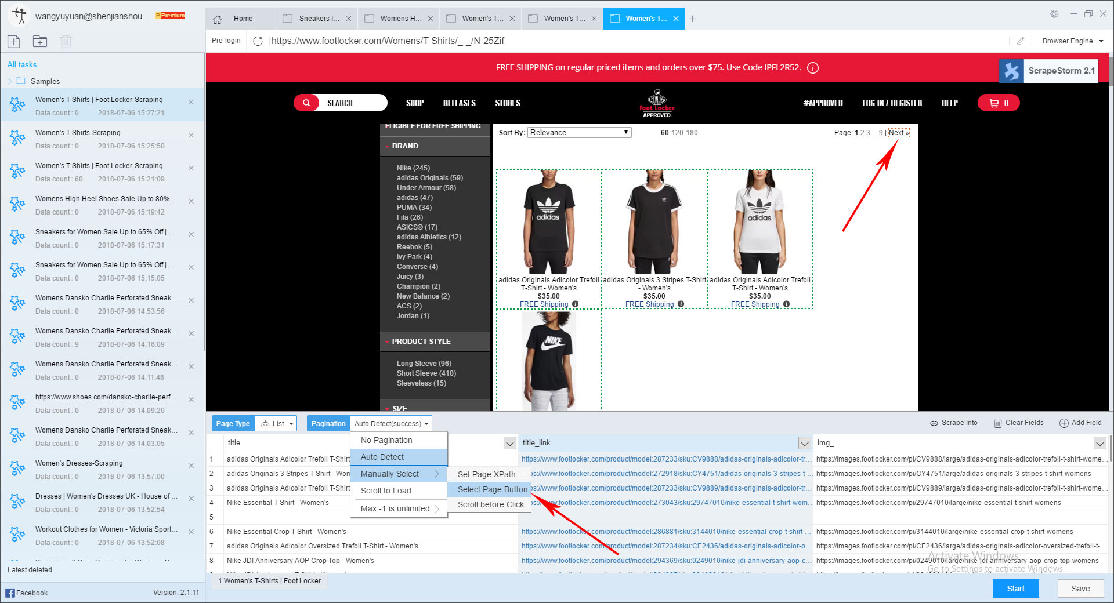This screenshot has width=1114, height=603.
Task: Click task icon for Womens High Heel Shoes Sale
Action: tap(17, 204)
